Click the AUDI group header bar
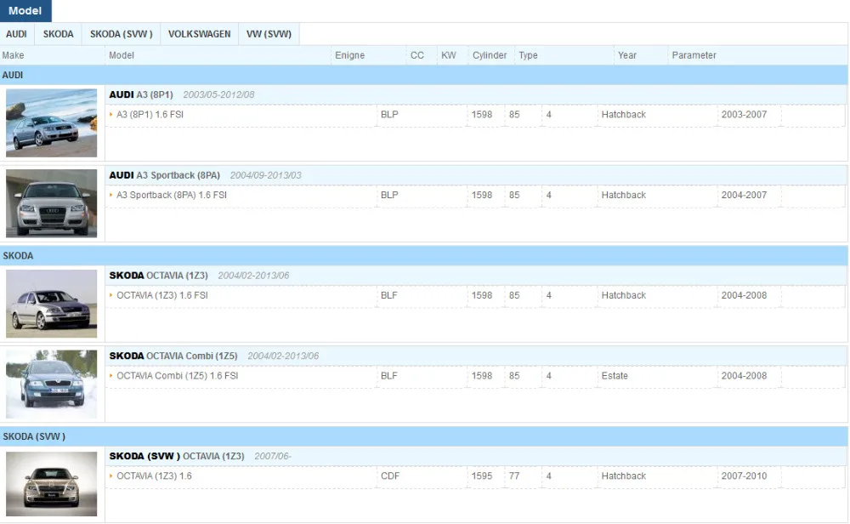Image resolution: width=850 pixels, height=524 pixels. 424,75
